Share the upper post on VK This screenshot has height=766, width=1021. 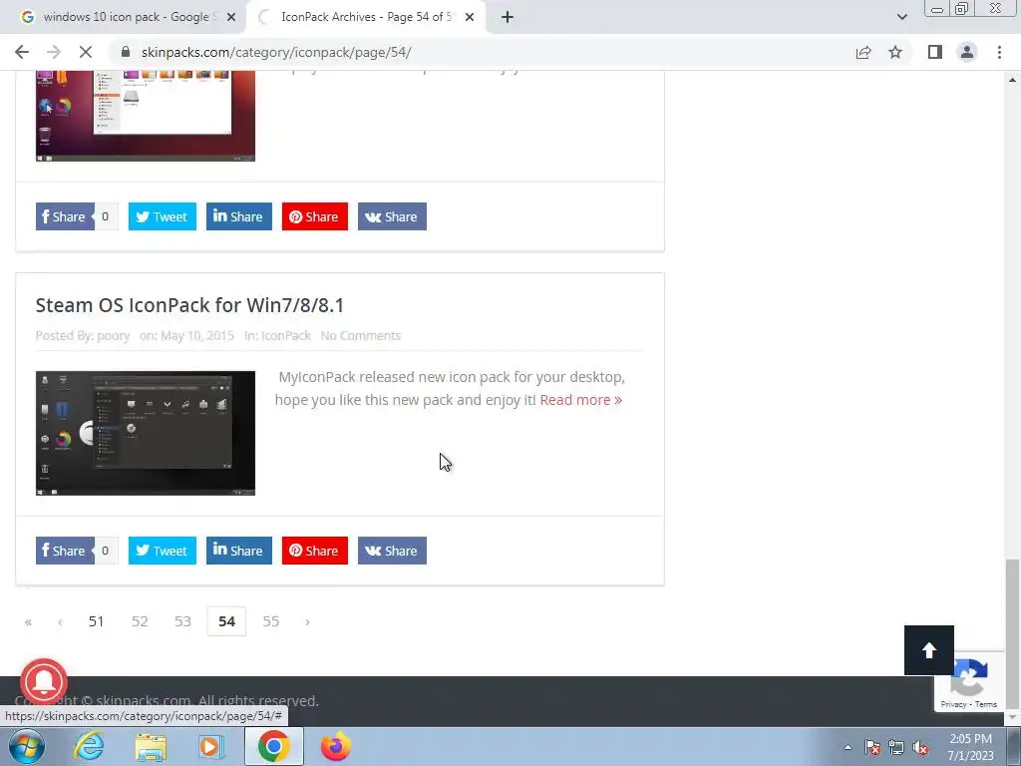(392, 216)
